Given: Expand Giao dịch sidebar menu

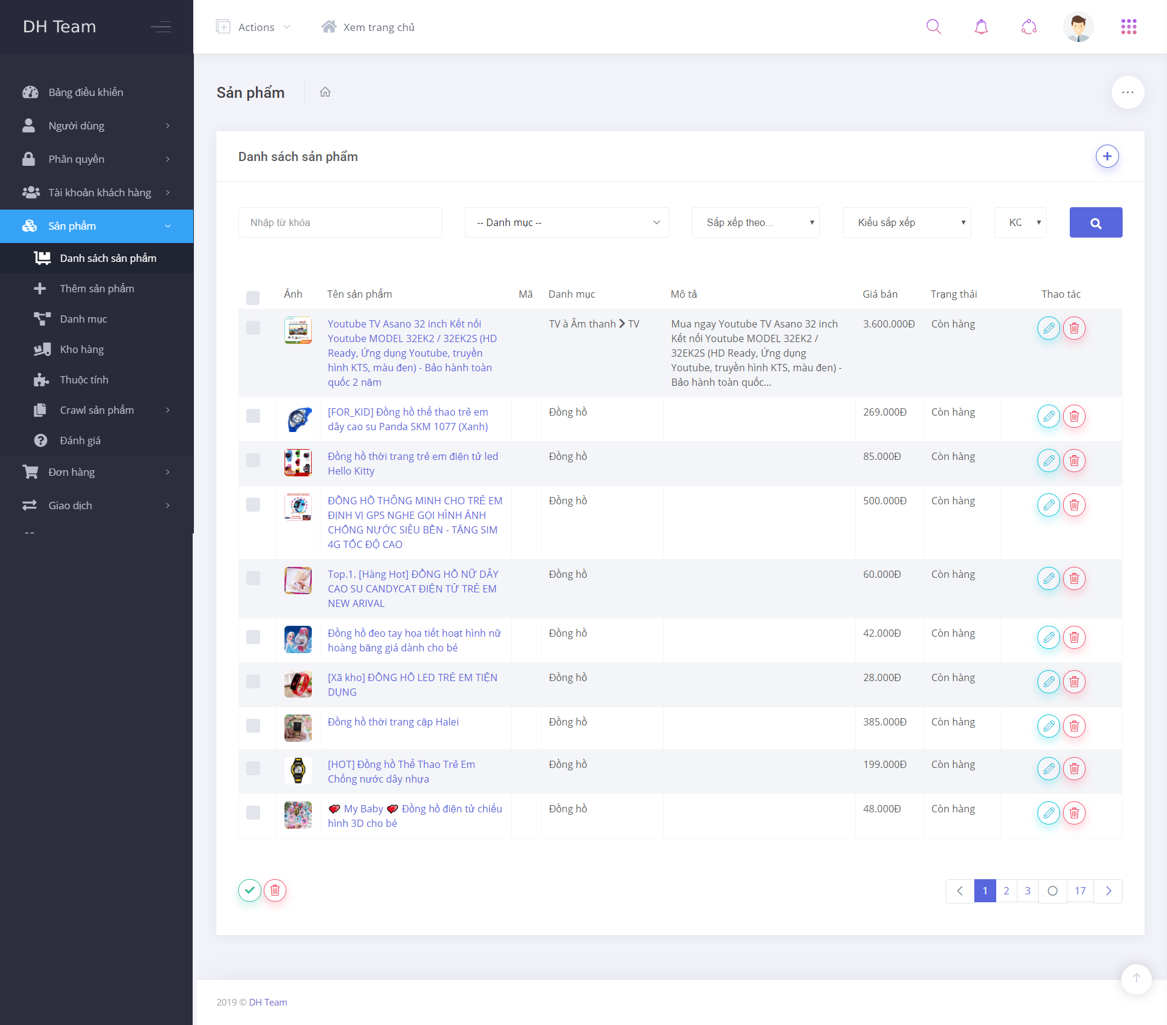Looking at the screenshot, I should [97, 506].
